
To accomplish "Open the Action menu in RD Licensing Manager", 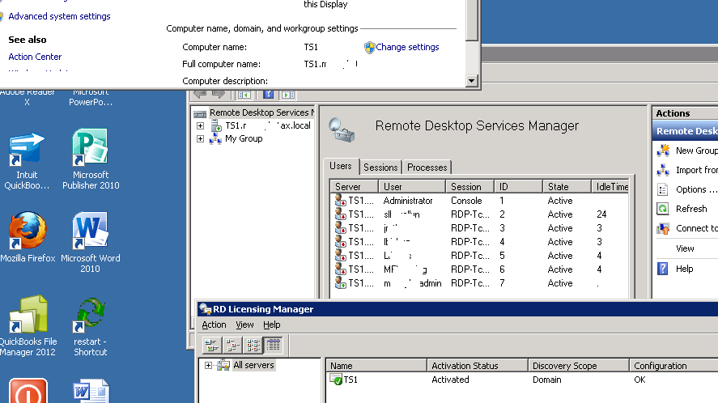I will pos(214,325).
